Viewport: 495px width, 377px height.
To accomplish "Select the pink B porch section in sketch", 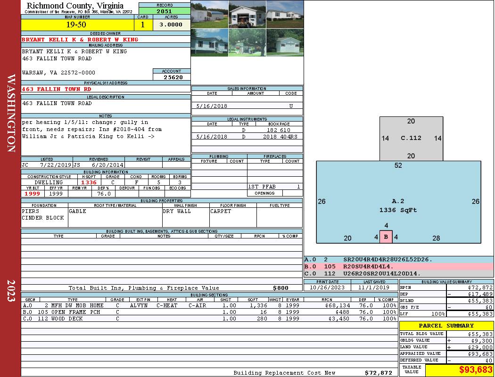I will coord(386,237).
